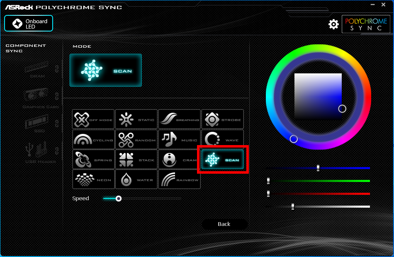Choose the Stack lighting mode
394x257 pixels.
click(136, 159)
